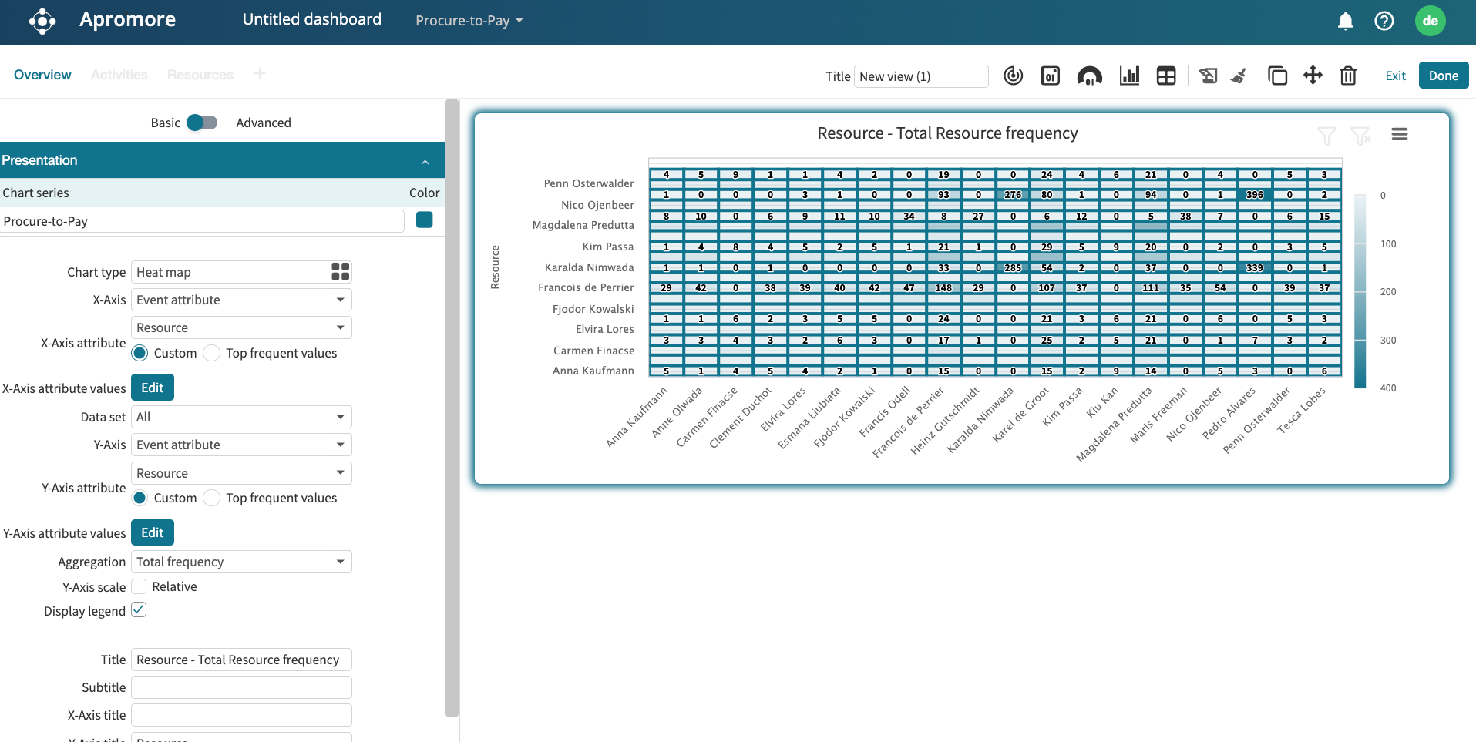This screenshot has width=1476, height=742.
Task: Click the chart type grid picker icon
Action: click(x=340, y=271)
